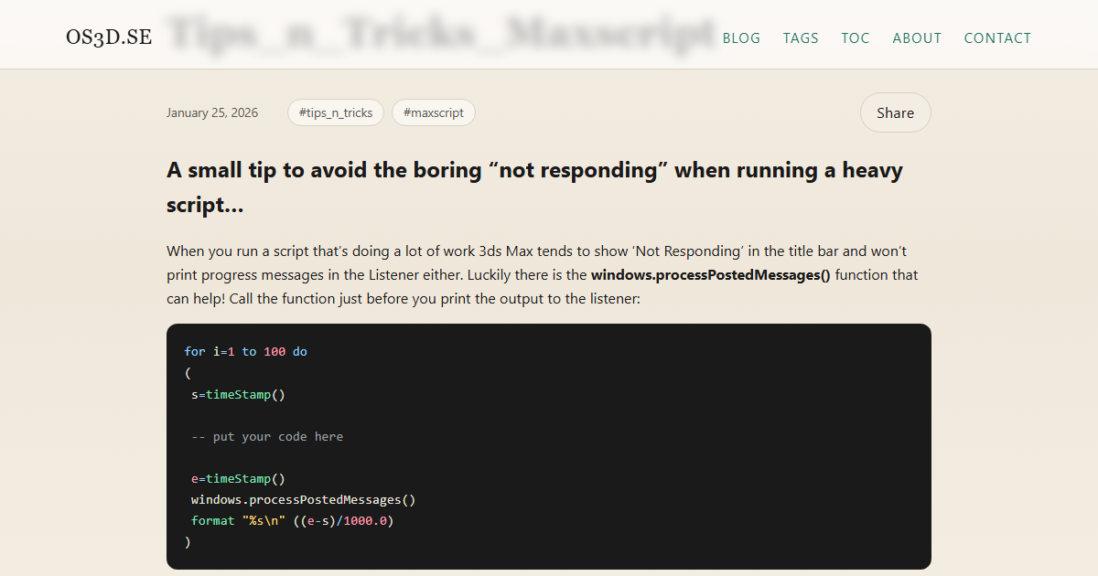Click the post date January 25, 2026
The height and width of the screenshot is (576, 1098).
(x=212, y=112)
